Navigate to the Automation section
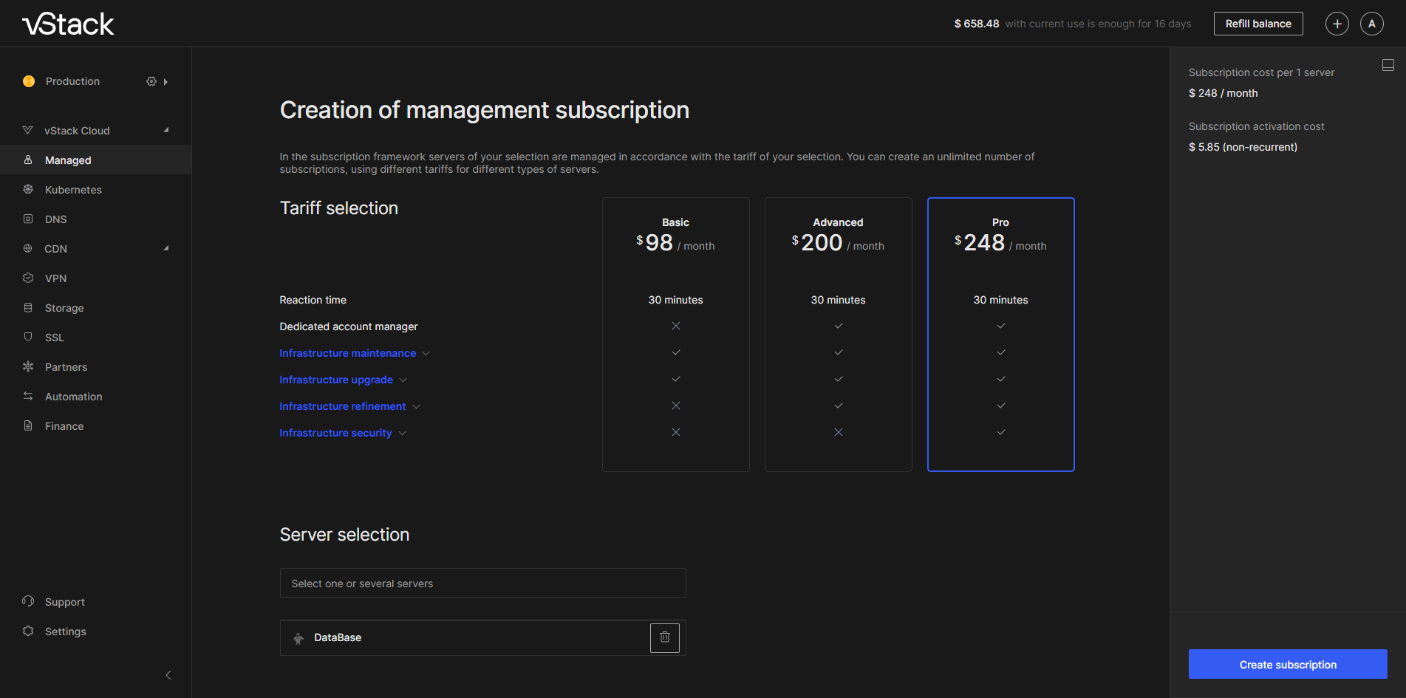The height and width of the screenshot is (698, 1406). click(x=96, y=396)
